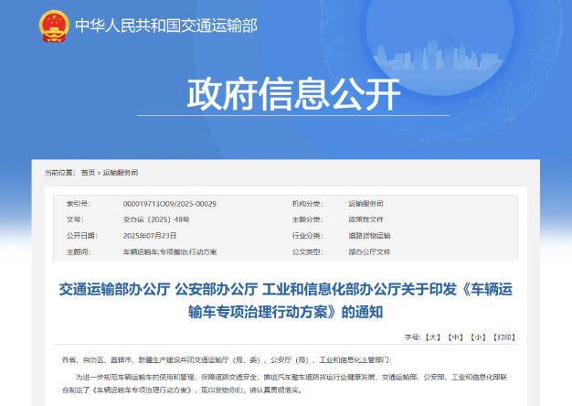The width and height of the screenshot is (572, 406).
Task: Select publish date 2025年07月23日
Action: pyautogui.click(x=150, y=236)
